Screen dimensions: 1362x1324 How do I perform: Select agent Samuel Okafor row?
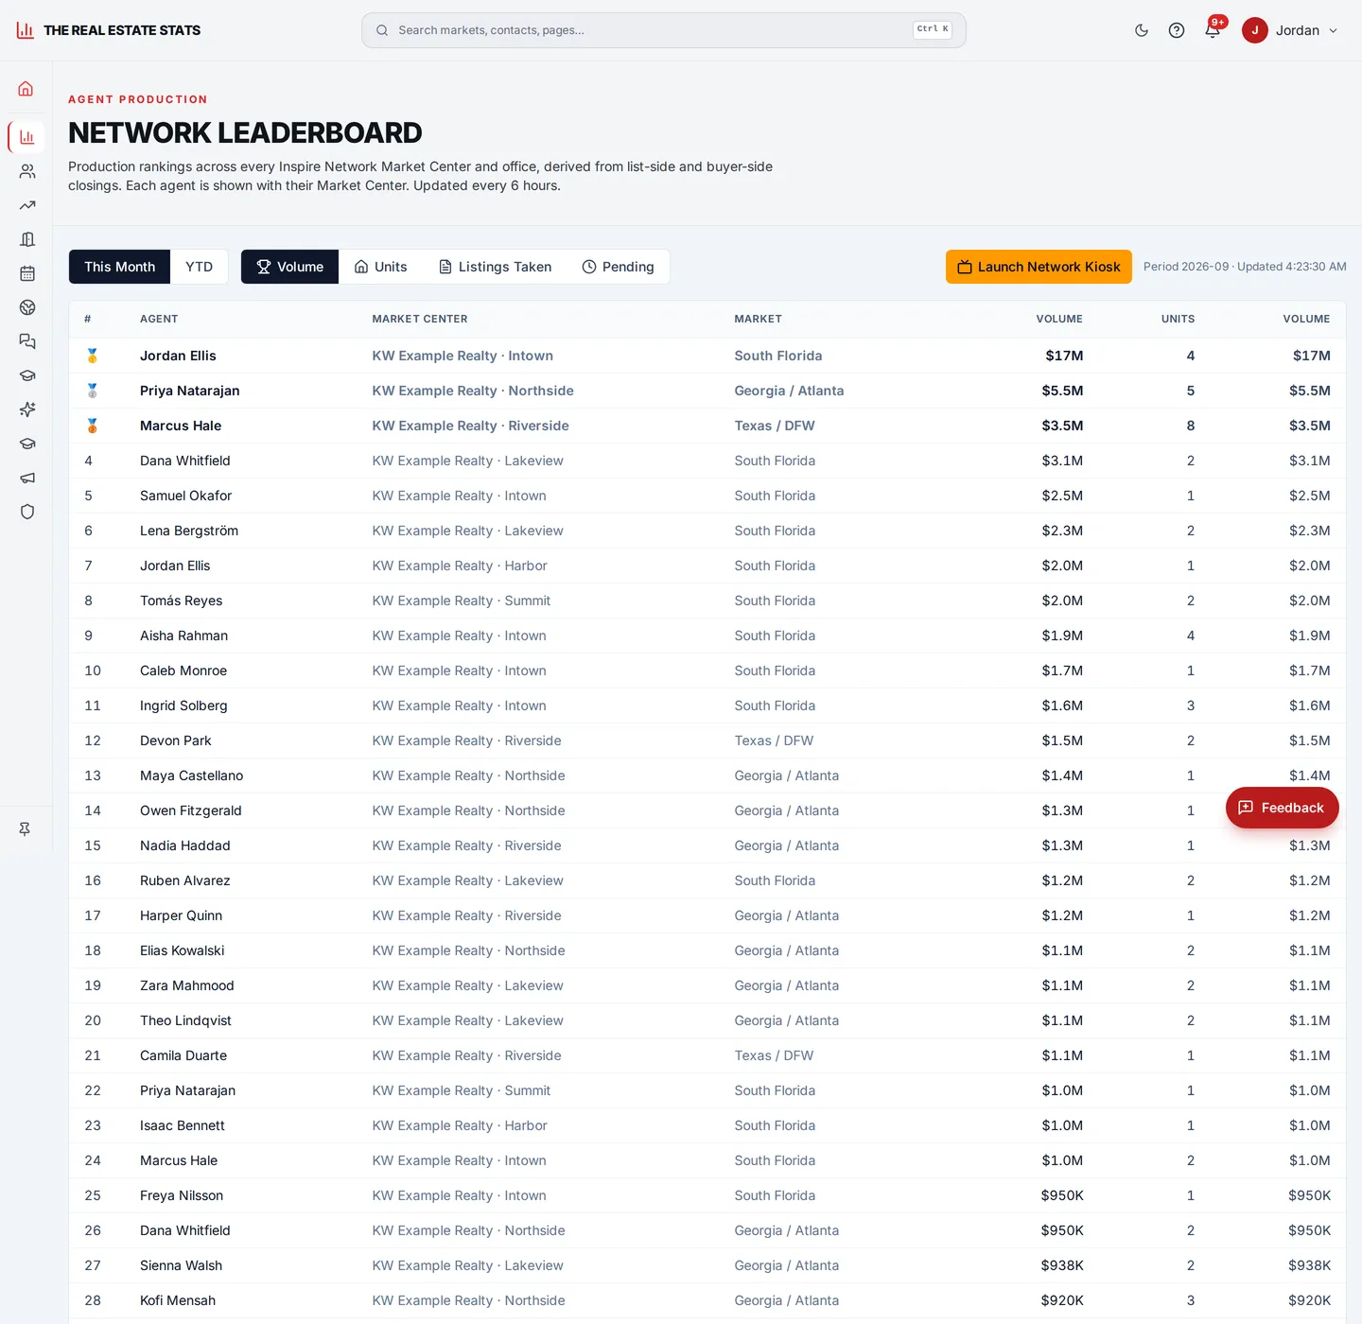(707, 496)
